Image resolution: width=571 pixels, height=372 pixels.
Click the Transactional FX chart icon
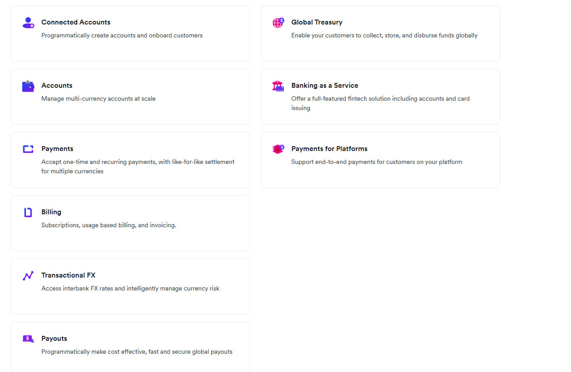pyautogui.click(x=28, y=276)
